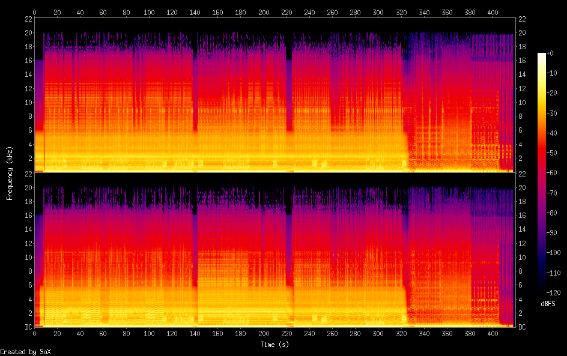The image size is (567, 356).
Task: Click the 300 tick on the bottom time axis
Action: pos(378,334)
